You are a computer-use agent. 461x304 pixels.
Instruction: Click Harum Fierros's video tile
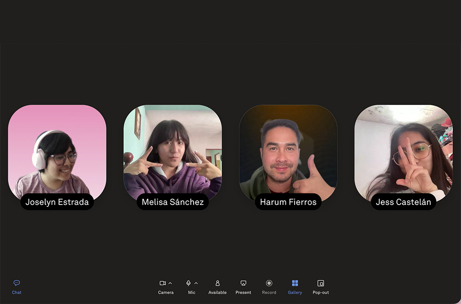(288, 152)
